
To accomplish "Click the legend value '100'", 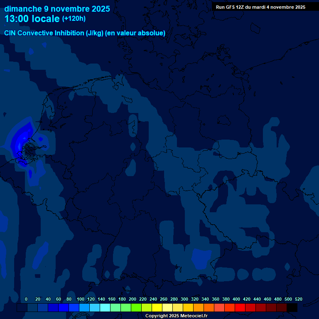I will [x=81, y=299].
